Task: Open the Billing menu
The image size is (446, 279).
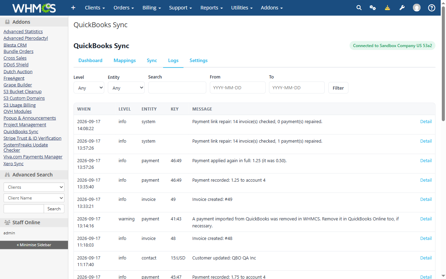Action: 152,8
